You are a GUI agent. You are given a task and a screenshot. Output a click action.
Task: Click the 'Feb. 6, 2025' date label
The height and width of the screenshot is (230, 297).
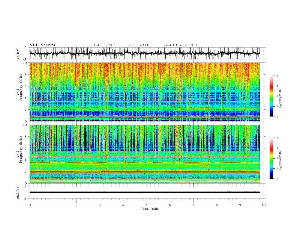coord(105,45)
